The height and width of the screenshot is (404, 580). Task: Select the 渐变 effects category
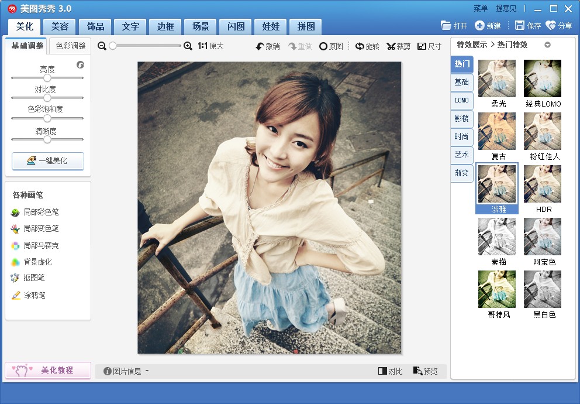(x=462, y=173)
